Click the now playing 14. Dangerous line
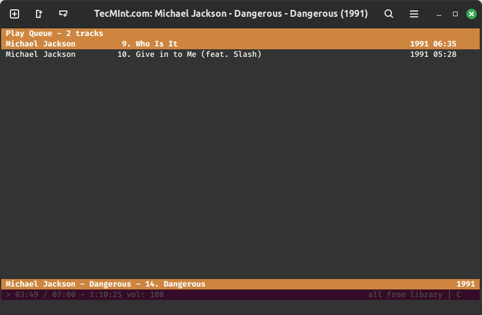Screen dimensions: 482x315 point(240,284)
